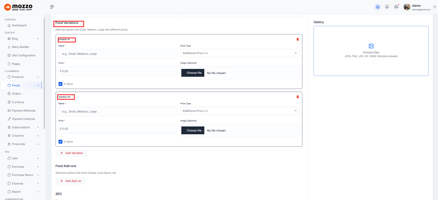Delete Variation #1 with trash icon

(298, 39)
